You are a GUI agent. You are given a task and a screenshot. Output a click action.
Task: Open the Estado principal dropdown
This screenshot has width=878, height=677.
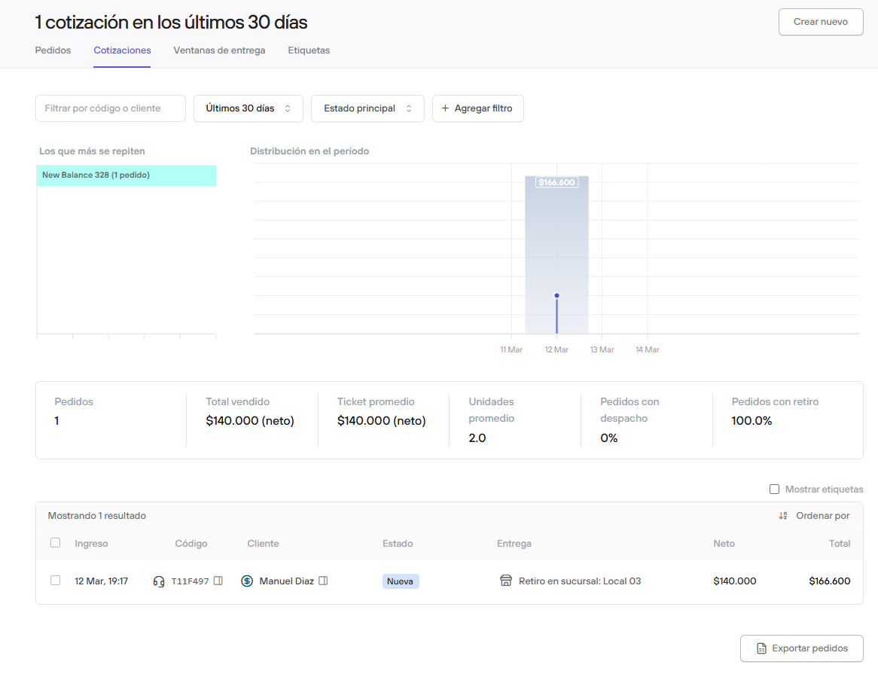367,108
